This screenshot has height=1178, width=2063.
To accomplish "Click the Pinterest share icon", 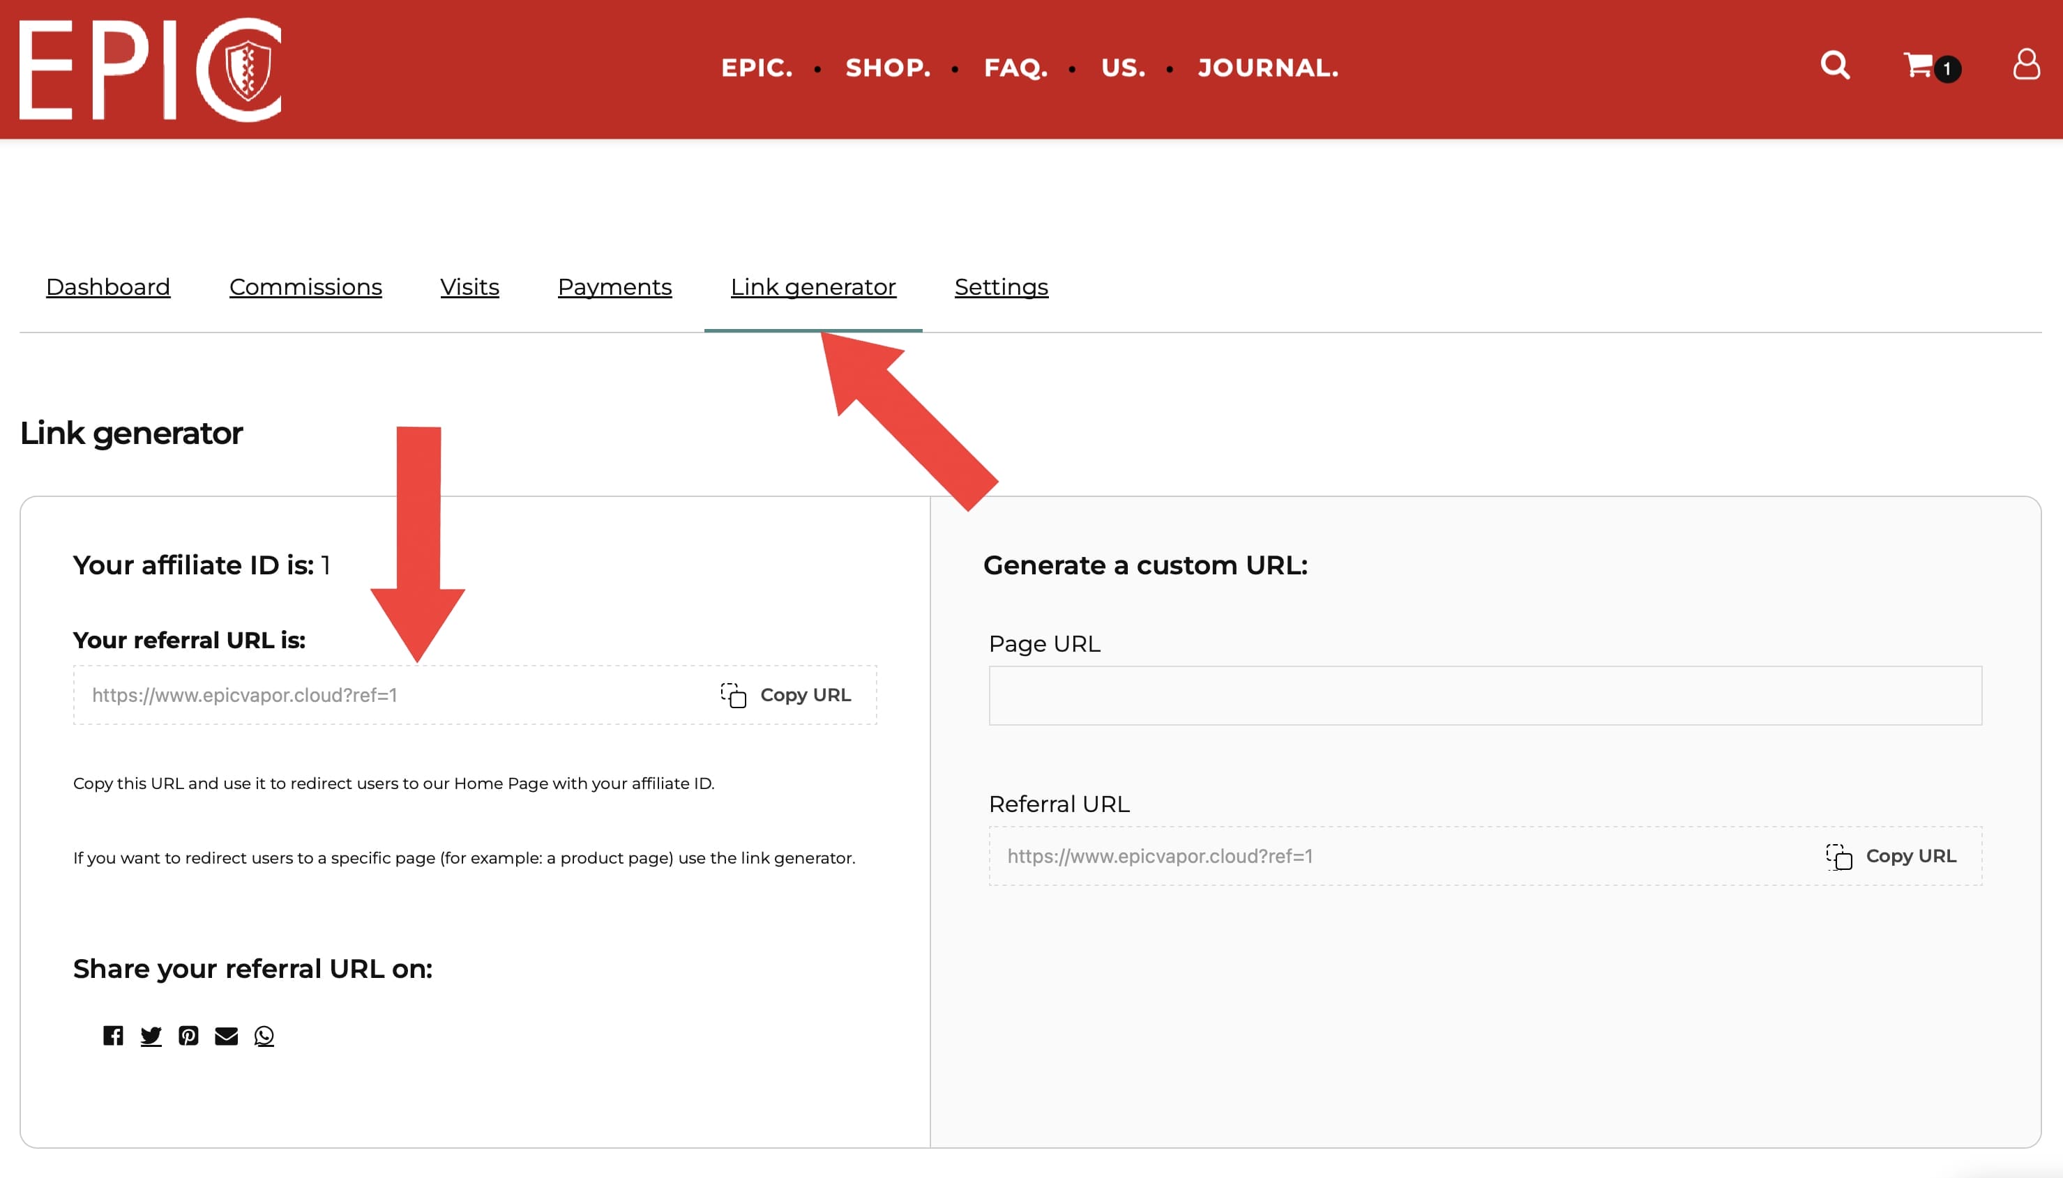I will (188, 1036).
